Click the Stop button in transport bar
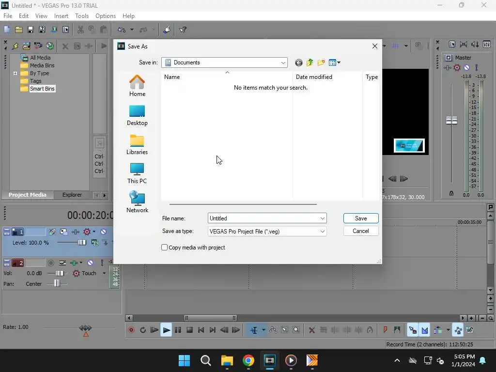Viewport: 496px width, 372px height. click(x=189, y=330)
